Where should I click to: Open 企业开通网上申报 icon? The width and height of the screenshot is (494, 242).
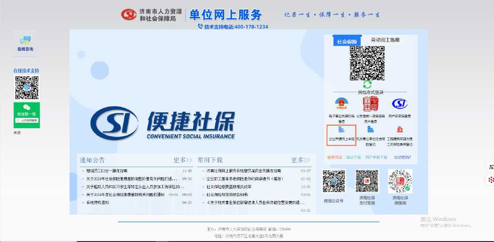tap(341, 130)
